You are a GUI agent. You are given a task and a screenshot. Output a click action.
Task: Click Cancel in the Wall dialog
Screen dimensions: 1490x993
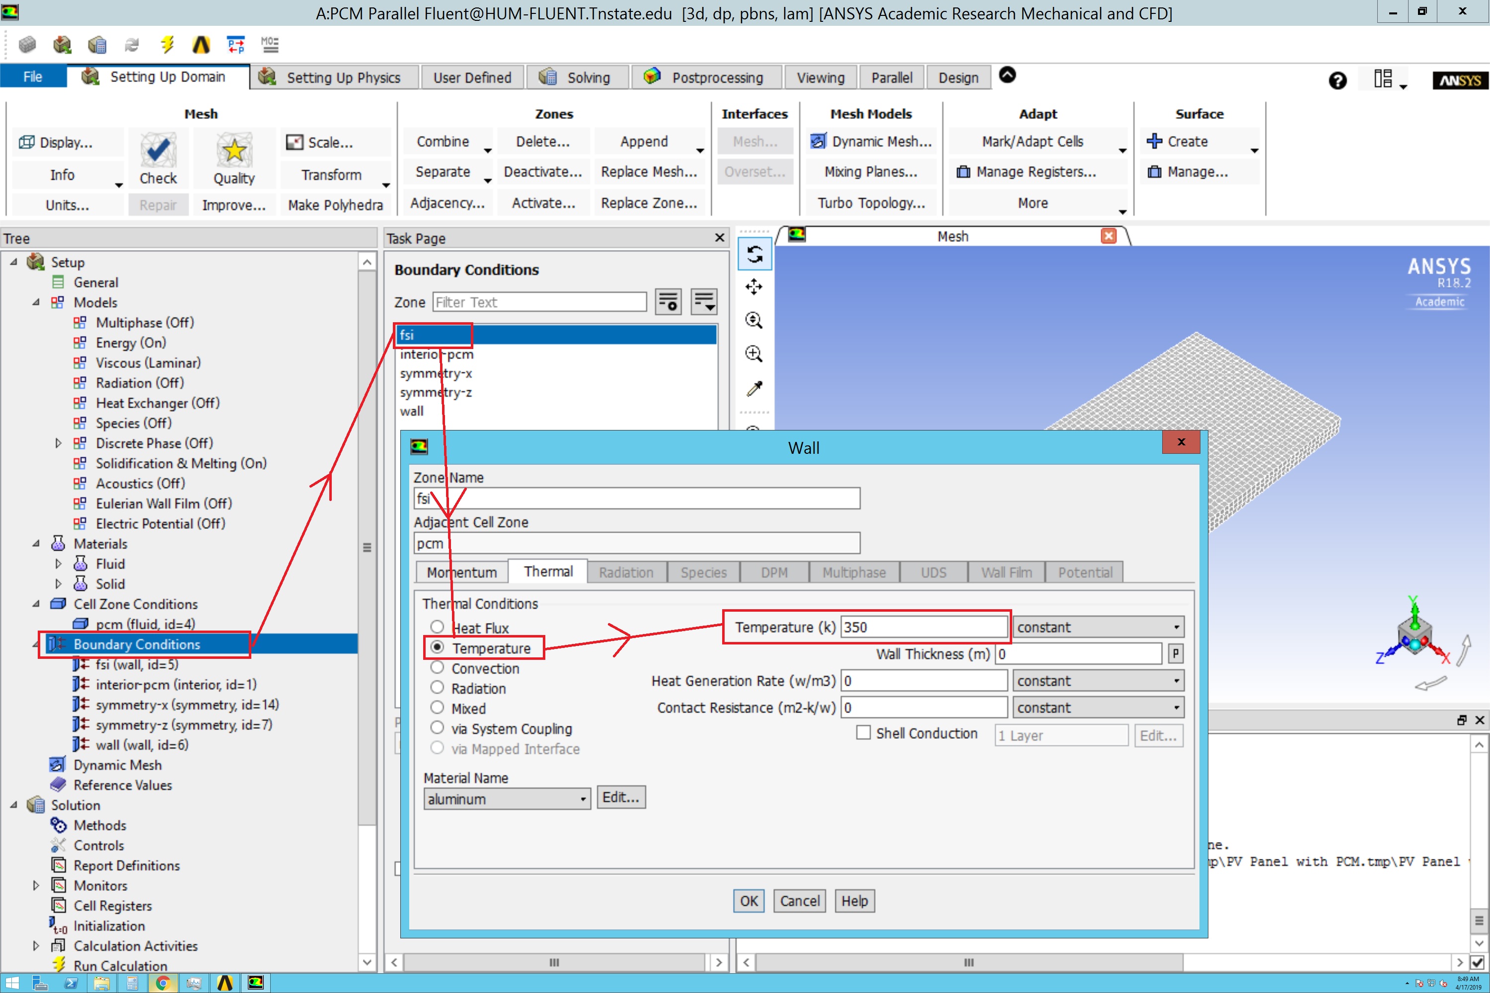[800, 901]
